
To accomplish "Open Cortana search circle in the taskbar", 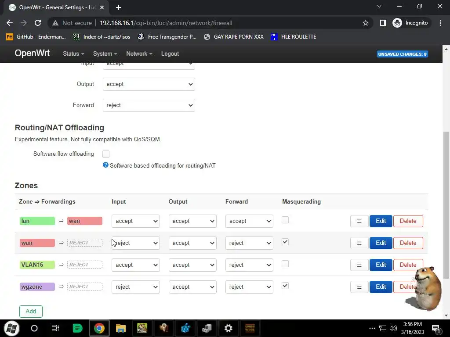I will click(x=34, y=328).
